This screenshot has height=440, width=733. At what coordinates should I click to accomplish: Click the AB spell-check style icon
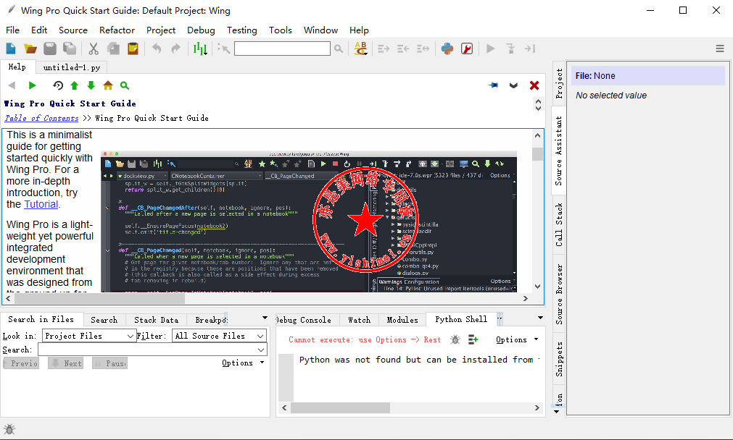(360, 48)
